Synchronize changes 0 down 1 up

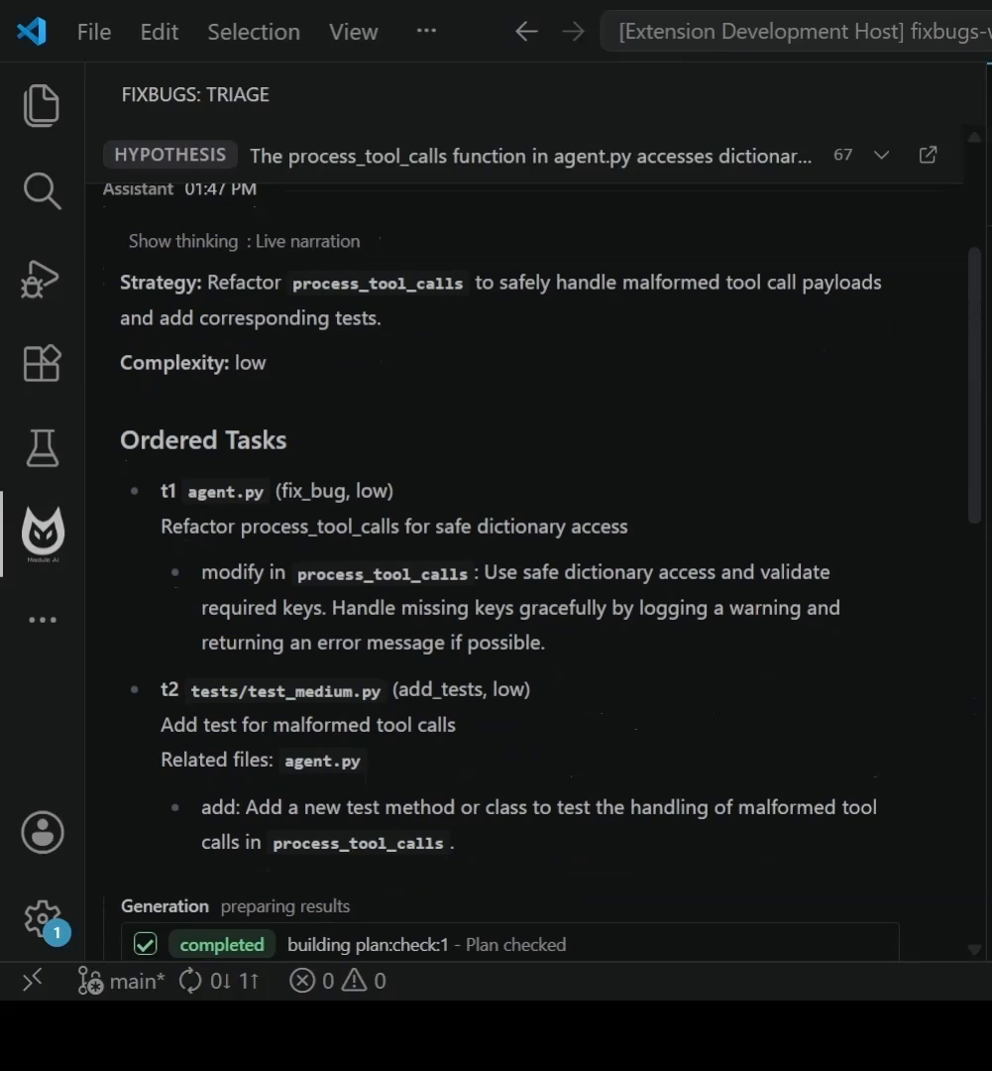[218, 981]
